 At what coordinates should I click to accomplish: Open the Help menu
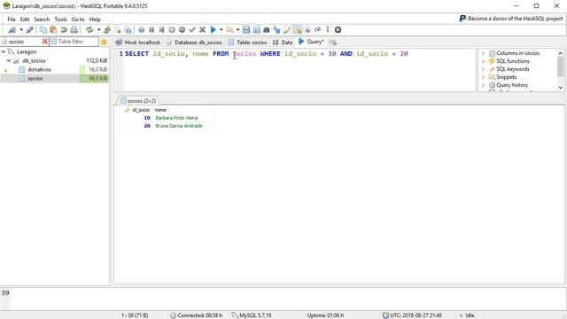pyautogui.click(x=95, y=19)
